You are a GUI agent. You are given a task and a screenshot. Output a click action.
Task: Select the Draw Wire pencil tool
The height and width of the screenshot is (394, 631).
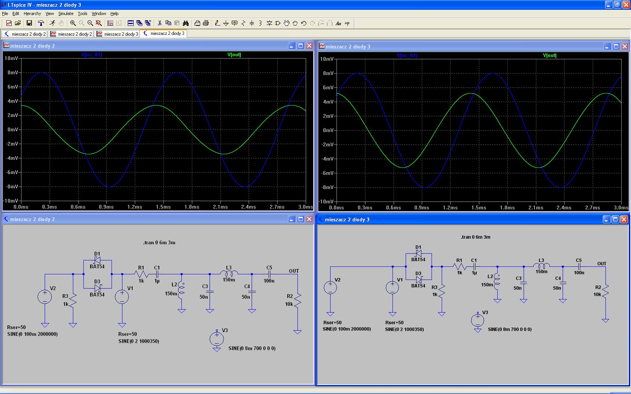pyautogui.click(x=217, y=23)
